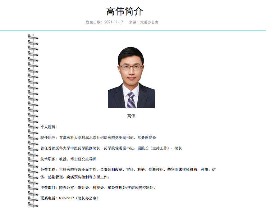Click the 个人履历 heading
The image size is (266, 208).
49,127
